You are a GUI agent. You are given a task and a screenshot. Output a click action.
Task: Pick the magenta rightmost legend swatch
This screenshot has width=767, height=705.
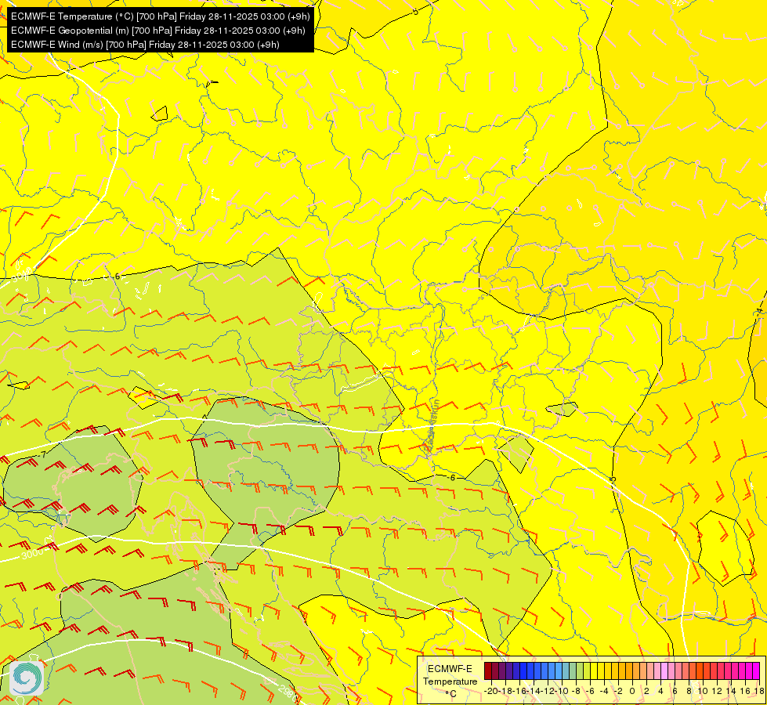click(756, 671)
